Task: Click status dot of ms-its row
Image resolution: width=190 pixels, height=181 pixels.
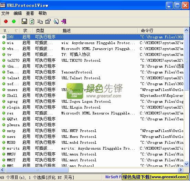Action: 4,148
